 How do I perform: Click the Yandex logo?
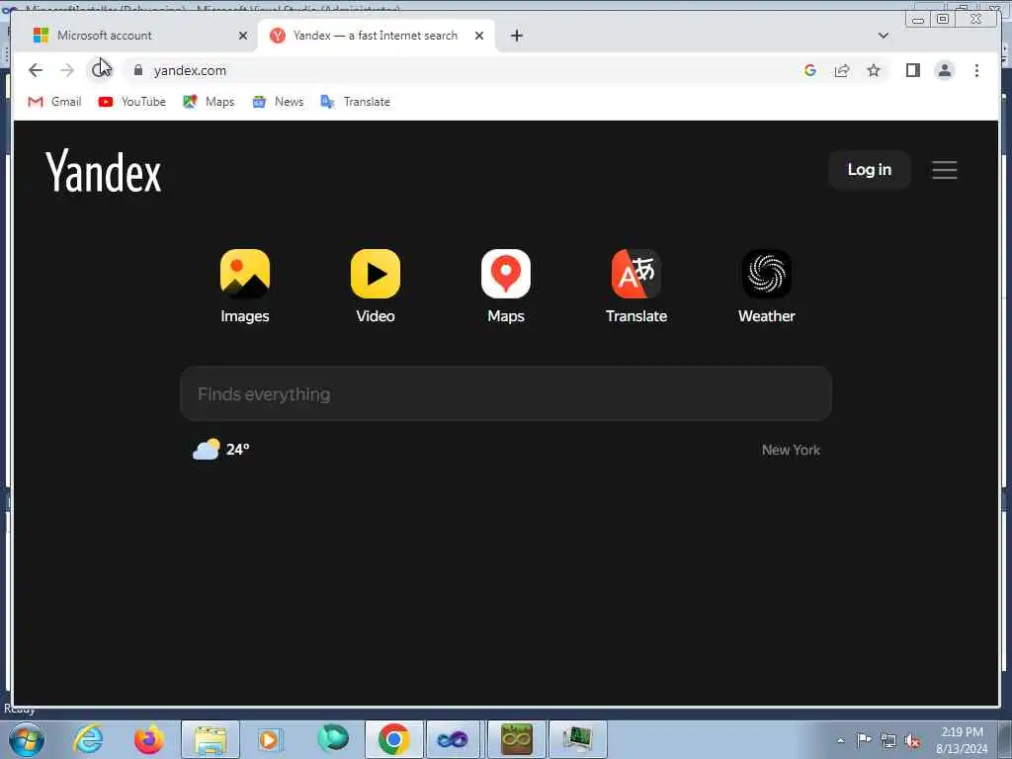(103, 171)
